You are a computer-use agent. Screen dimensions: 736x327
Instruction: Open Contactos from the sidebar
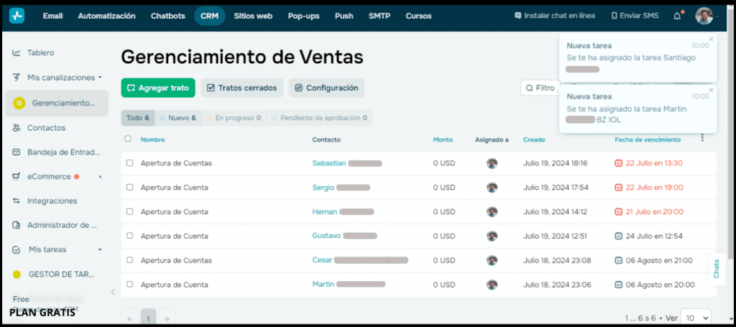coord(46,128)
